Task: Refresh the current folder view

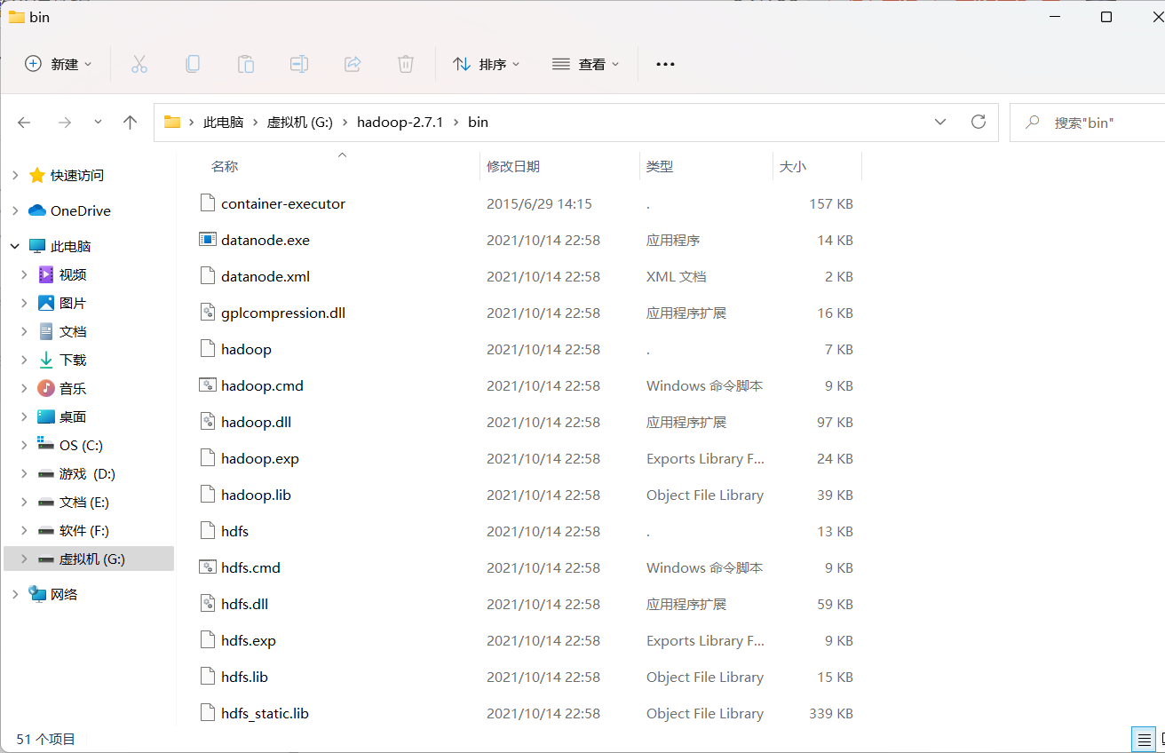Action: coord(979,122)
